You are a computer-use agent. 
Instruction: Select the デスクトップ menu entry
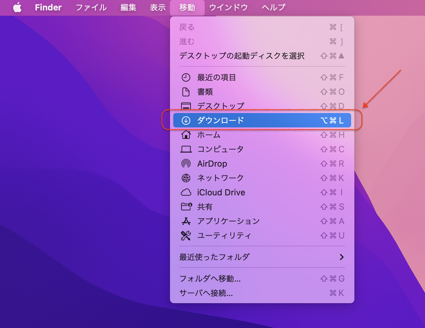click(262, 106)
